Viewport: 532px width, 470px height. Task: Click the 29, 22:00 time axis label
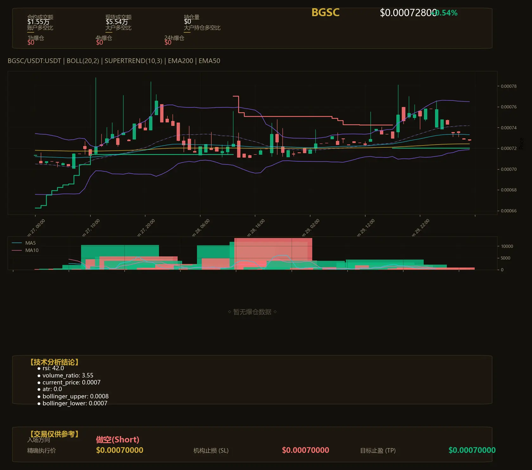tap(421, 228)
